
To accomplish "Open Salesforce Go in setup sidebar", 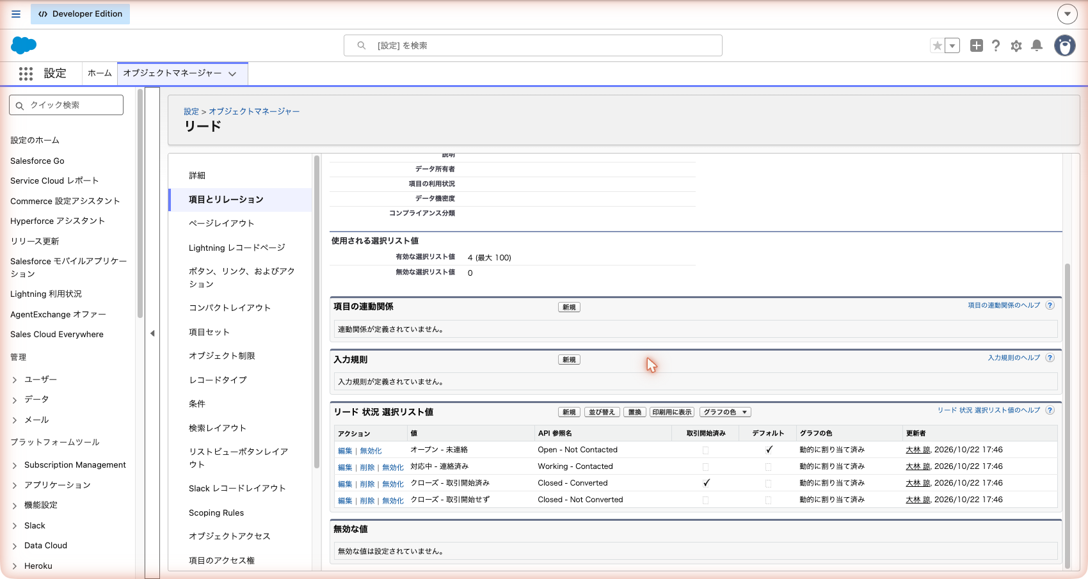I will [x=37, y=161].
